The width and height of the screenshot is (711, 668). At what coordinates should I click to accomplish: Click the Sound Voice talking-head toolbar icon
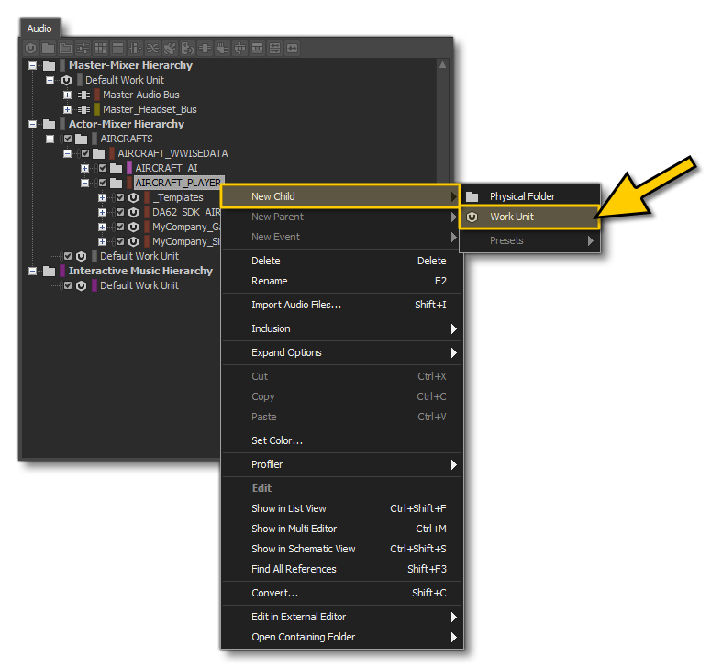[187, 48]
